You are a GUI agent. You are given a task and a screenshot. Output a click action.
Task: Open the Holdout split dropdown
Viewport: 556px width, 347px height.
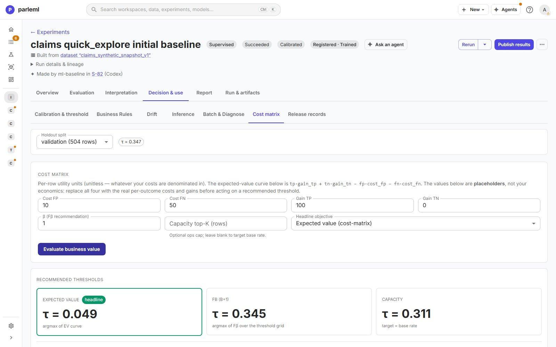[x=75, y=142]
